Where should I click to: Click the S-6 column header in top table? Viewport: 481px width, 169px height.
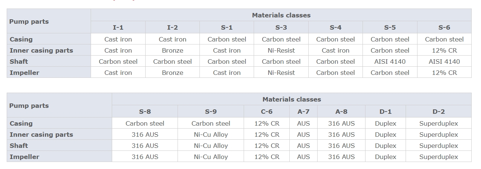click(444, 27)
